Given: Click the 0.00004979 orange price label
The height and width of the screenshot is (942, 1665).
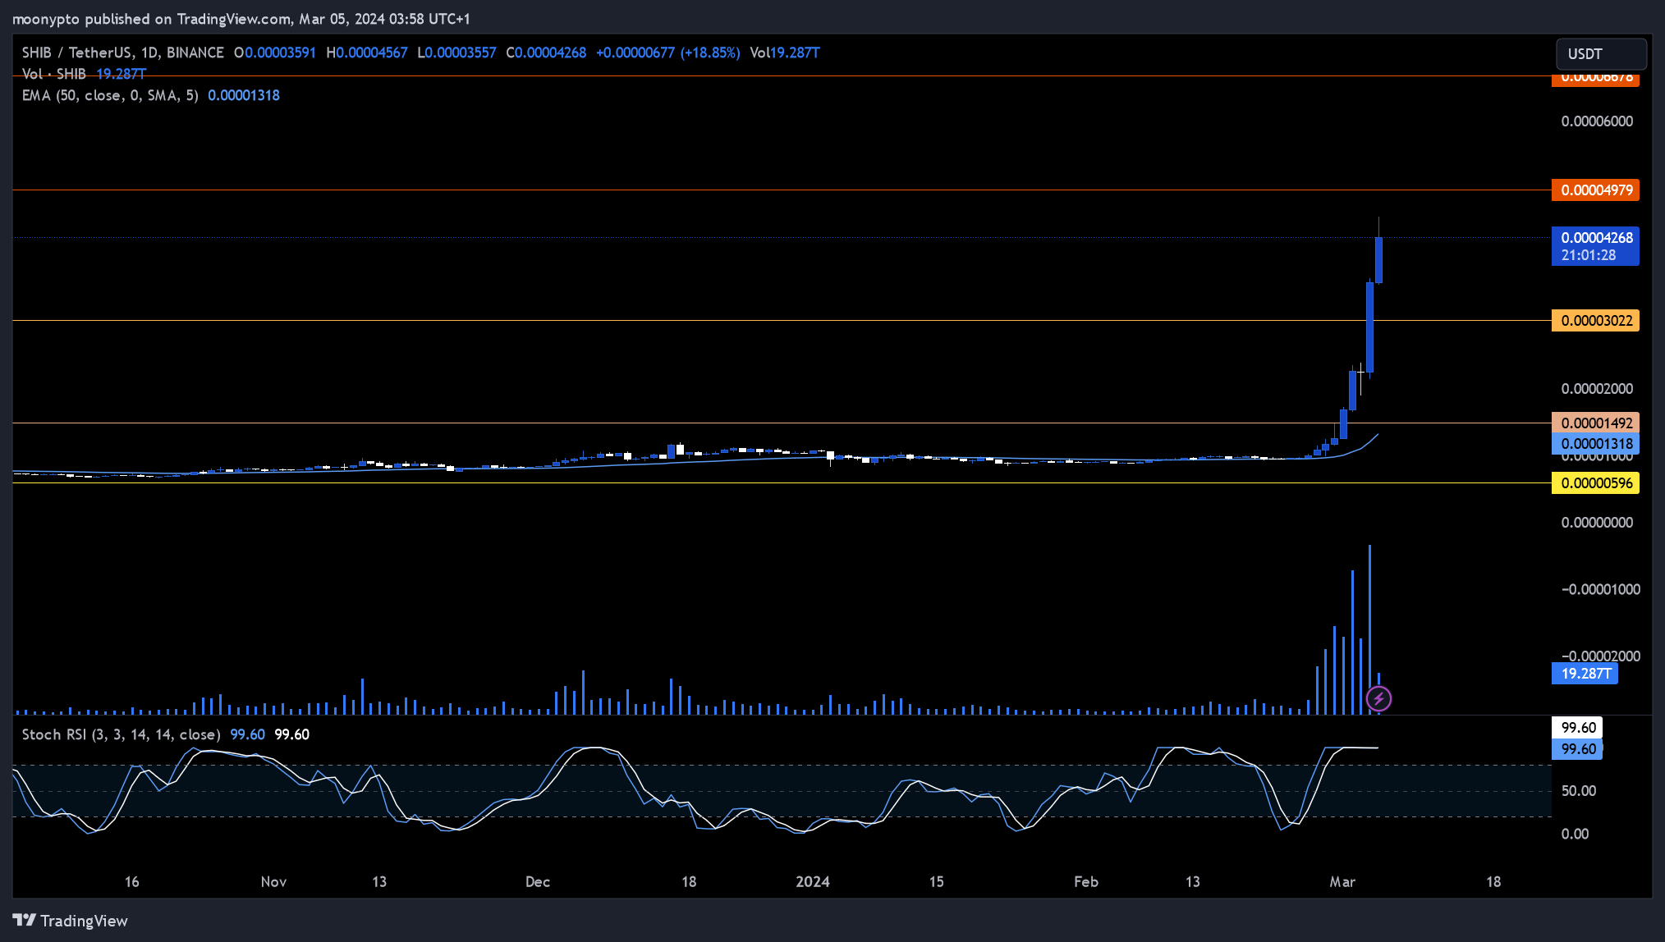Looking at the screenshot, I should point(1595,190).
